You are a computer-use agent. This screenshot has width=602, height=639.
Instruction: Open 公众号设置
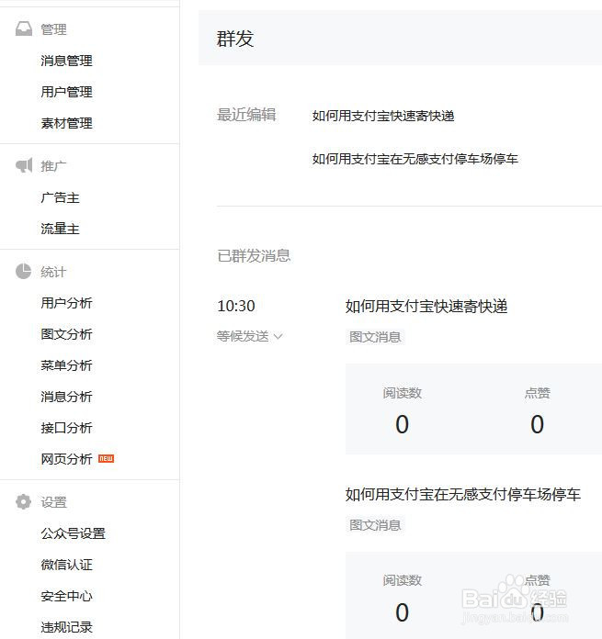pyautogui.click(x=73, y=533)
